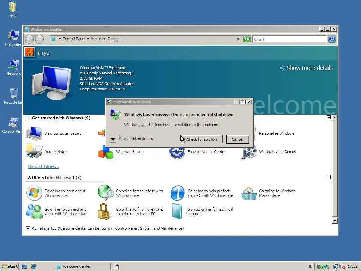Click the technical support sign-up icon
361x271 pixels.
[177, 212]
